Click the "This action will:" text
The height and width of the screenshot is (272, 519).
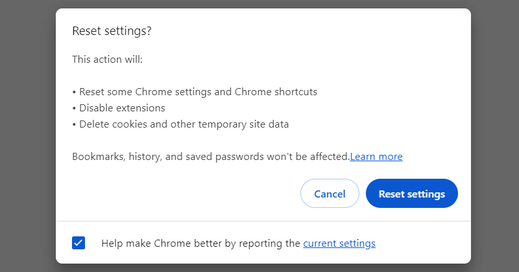pos(107,60)
